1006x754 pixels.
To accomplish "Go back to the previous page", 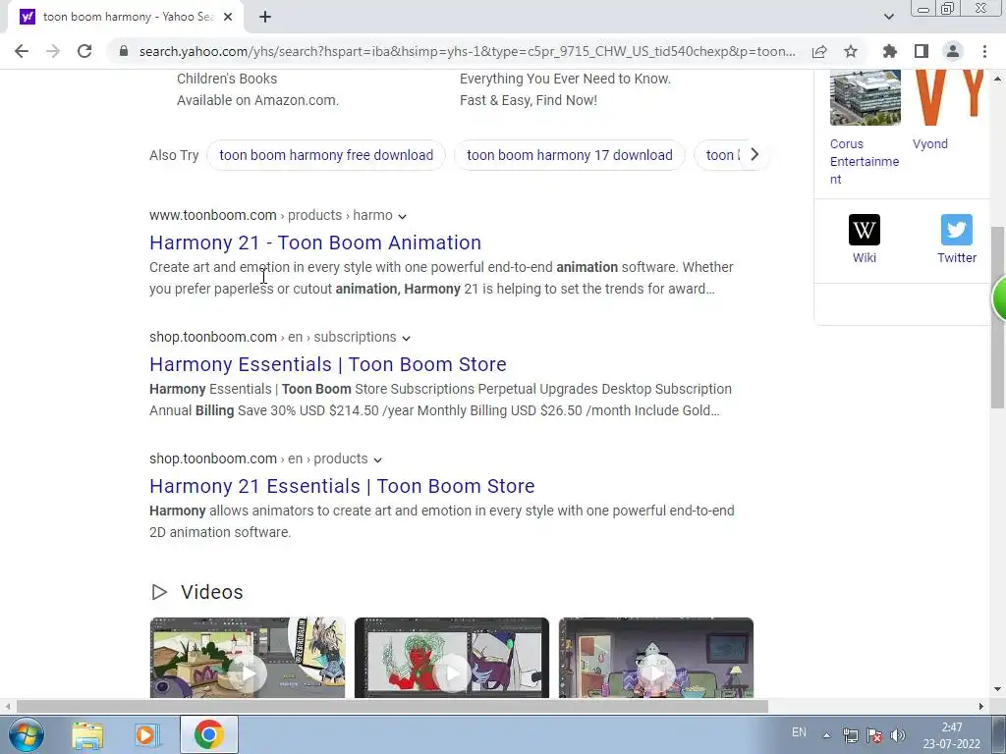I will point(22,51).
